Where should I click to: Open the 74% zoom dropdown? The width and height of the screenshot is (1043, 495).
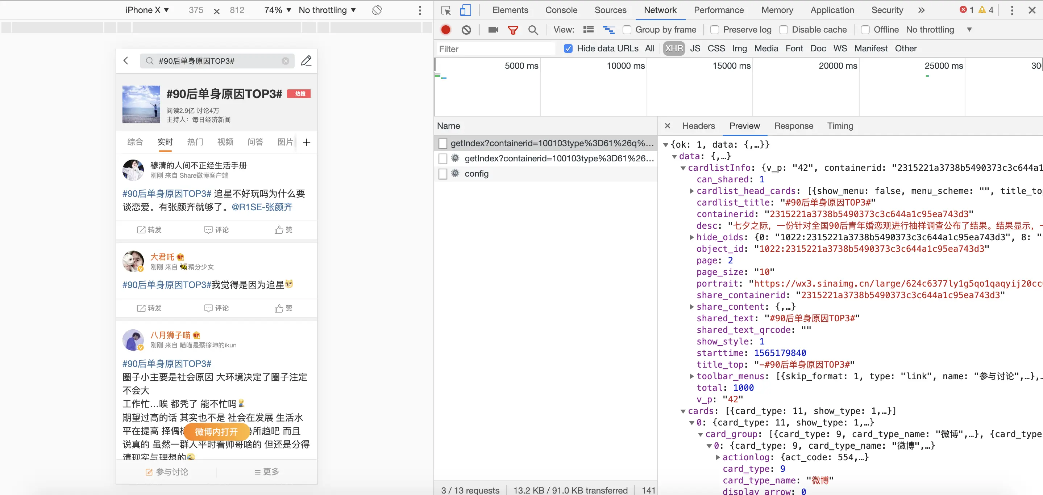[277, 10]
